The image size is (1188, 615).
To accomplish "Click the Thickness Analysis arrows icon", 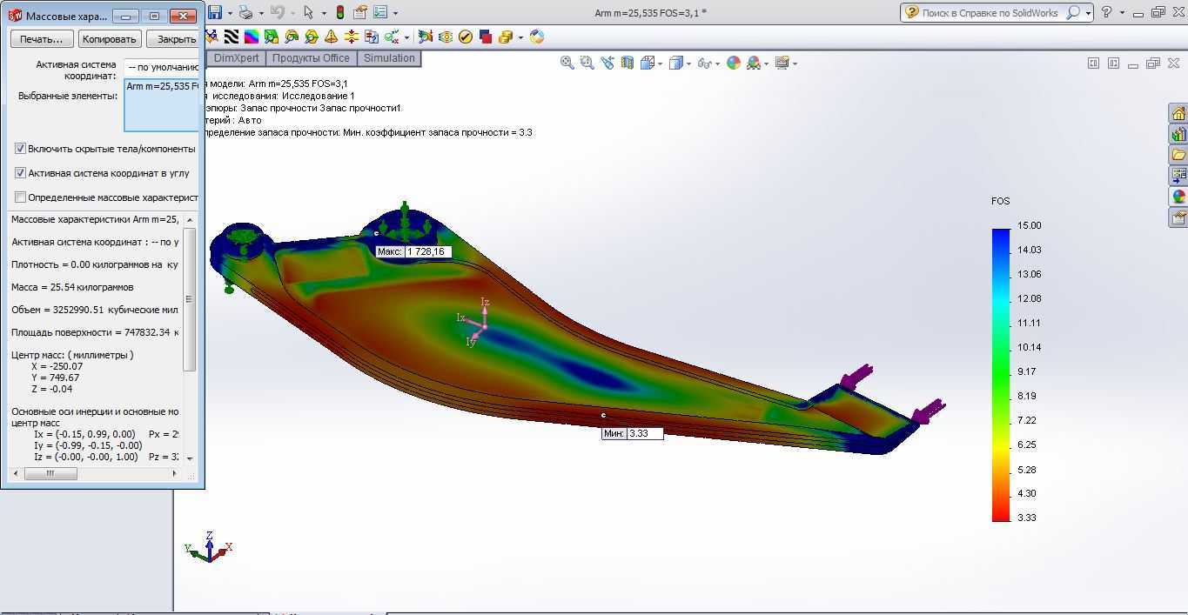I will (352, 37).
